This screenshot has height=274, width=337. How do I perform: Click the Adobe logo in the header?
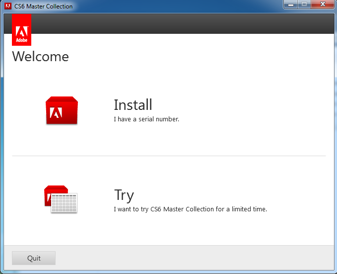21,30
